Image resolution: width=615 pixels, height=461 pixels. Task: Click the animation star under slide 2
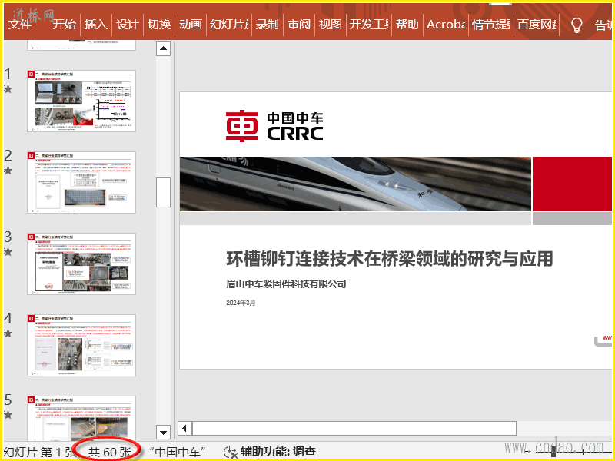8,171
